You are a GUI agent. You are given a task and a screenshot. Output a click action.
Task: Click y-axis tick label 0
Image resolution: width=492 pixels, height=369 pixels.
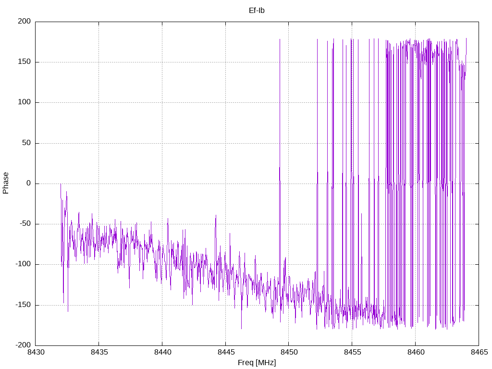coord(28,183)
